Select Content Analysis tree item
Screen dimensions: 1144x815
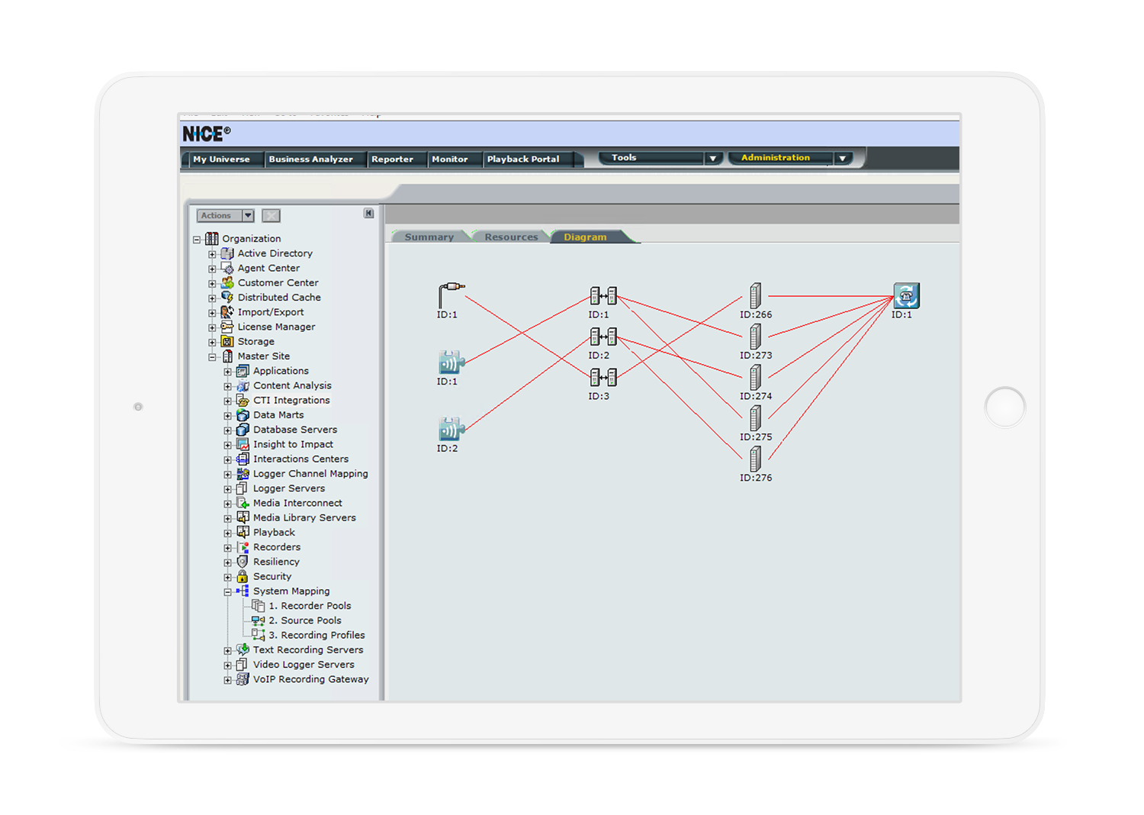click(292, 385)
